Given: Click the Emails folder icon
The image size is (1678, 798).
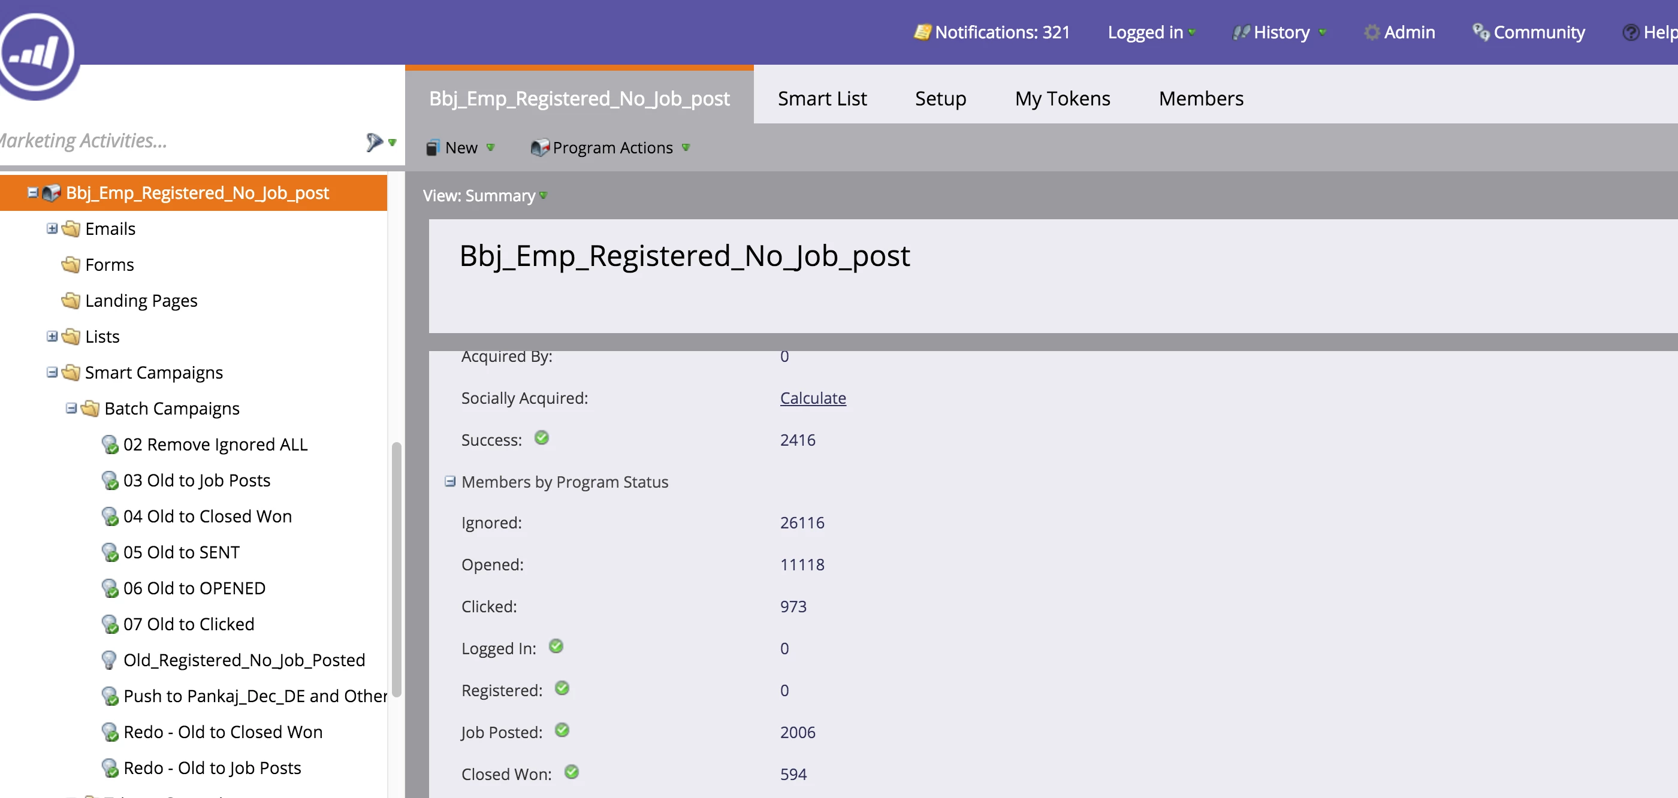Looking at the screenshot, I should click(x=71, y=229).
